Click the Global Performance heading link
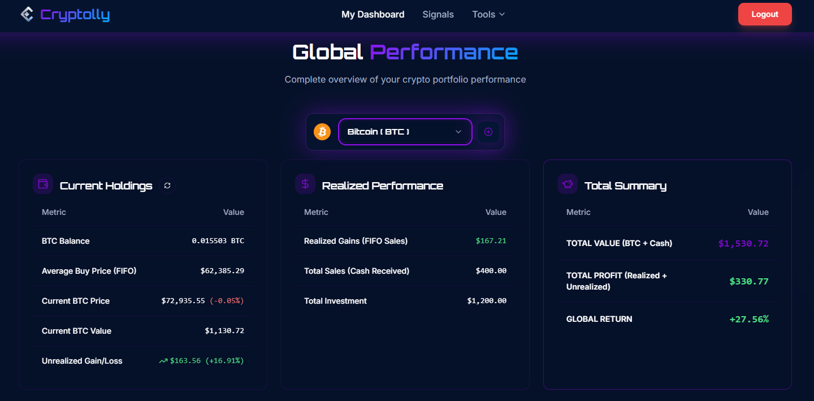The image size is (814, 401). pos(404,51)
